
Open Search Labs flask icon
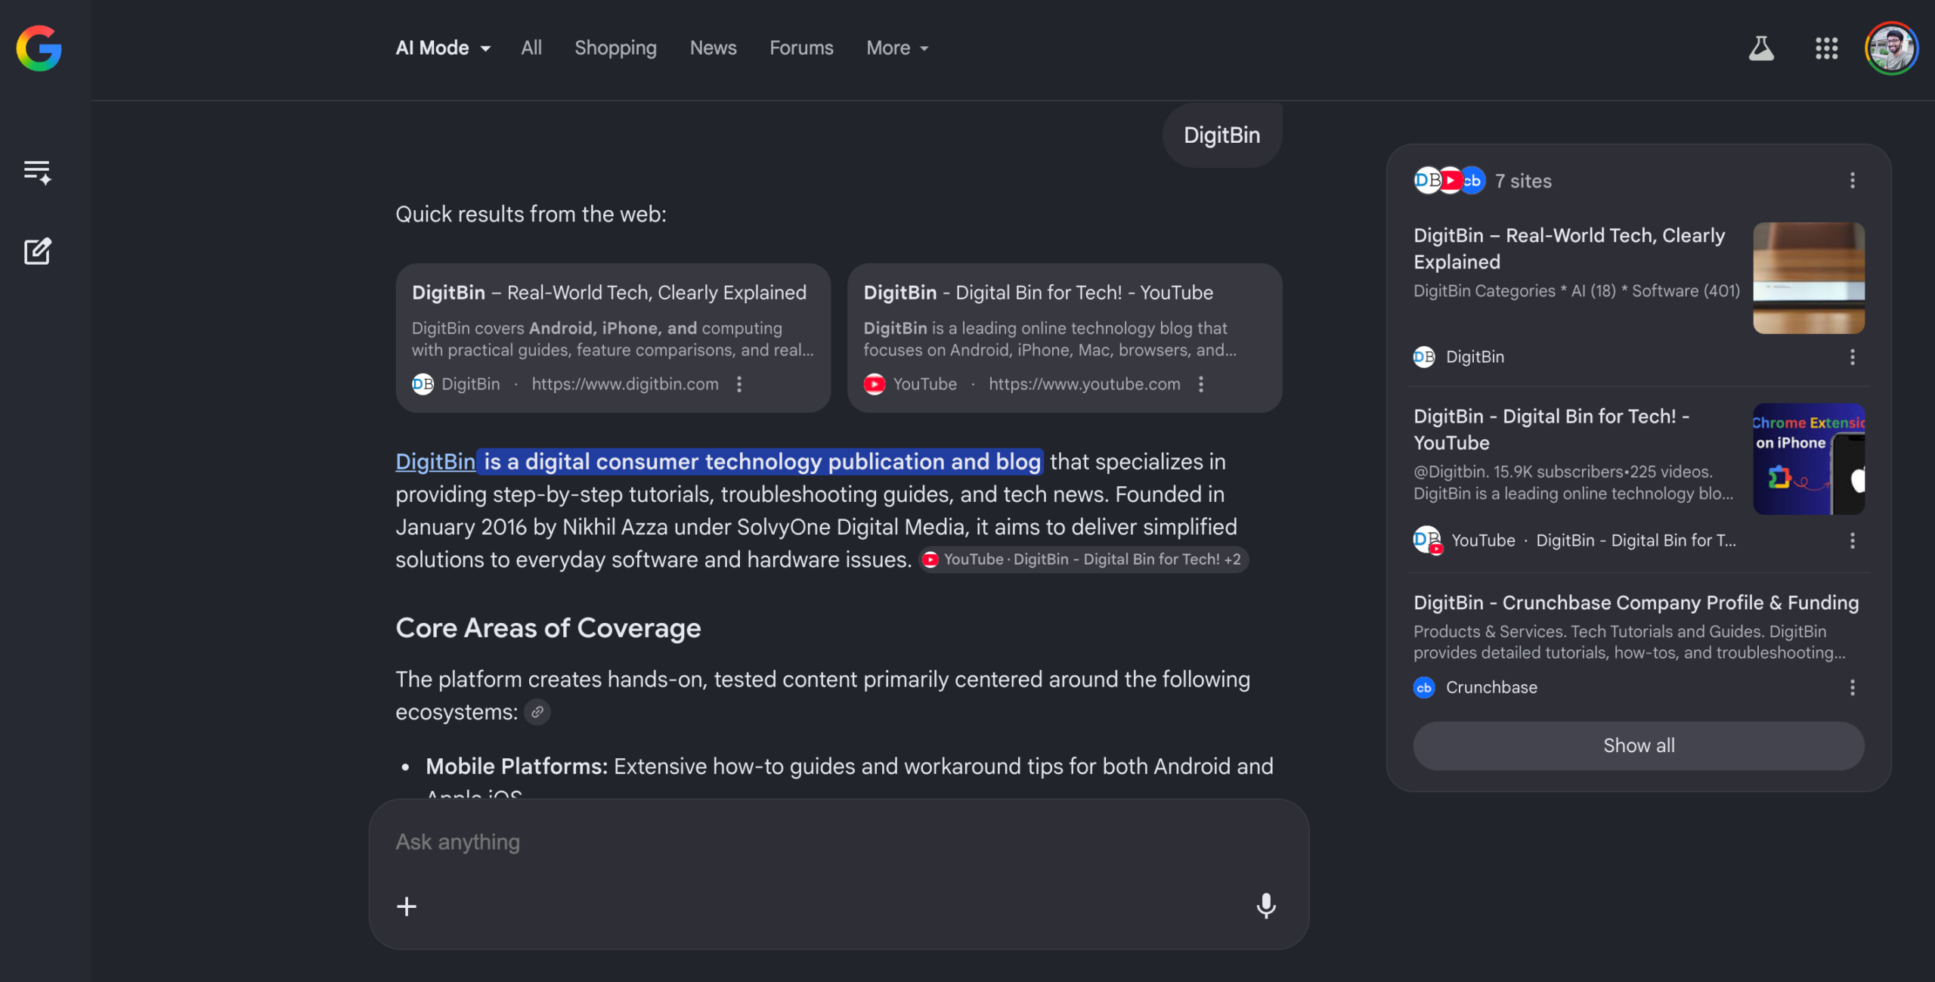coord(1761,48)
